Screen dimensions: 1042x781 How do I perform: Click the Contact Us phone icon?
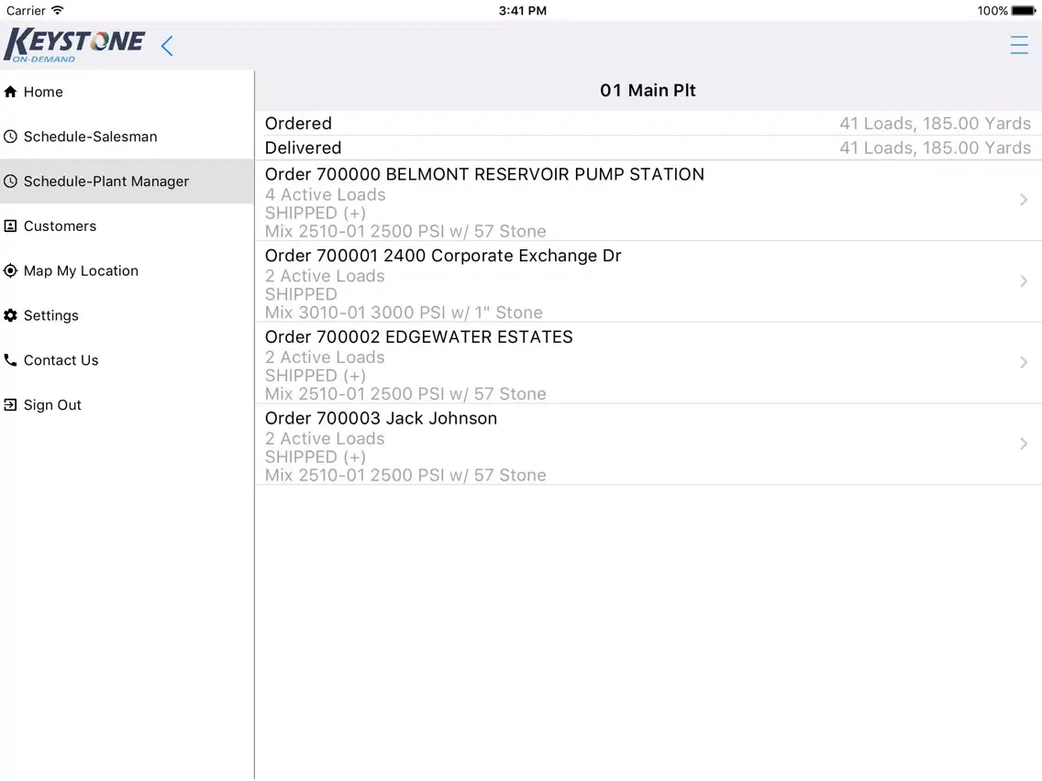pyautogui.click(x=10, y=360)
